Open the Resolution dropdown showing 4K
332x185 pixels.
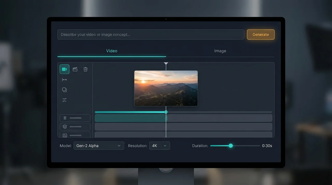pyautogui.click(x=160, y=146)
